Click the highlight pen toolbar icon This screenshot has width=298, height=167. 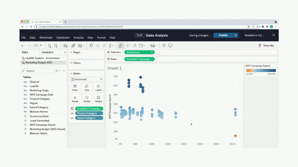pyautogui.click(x=120, y=45)
